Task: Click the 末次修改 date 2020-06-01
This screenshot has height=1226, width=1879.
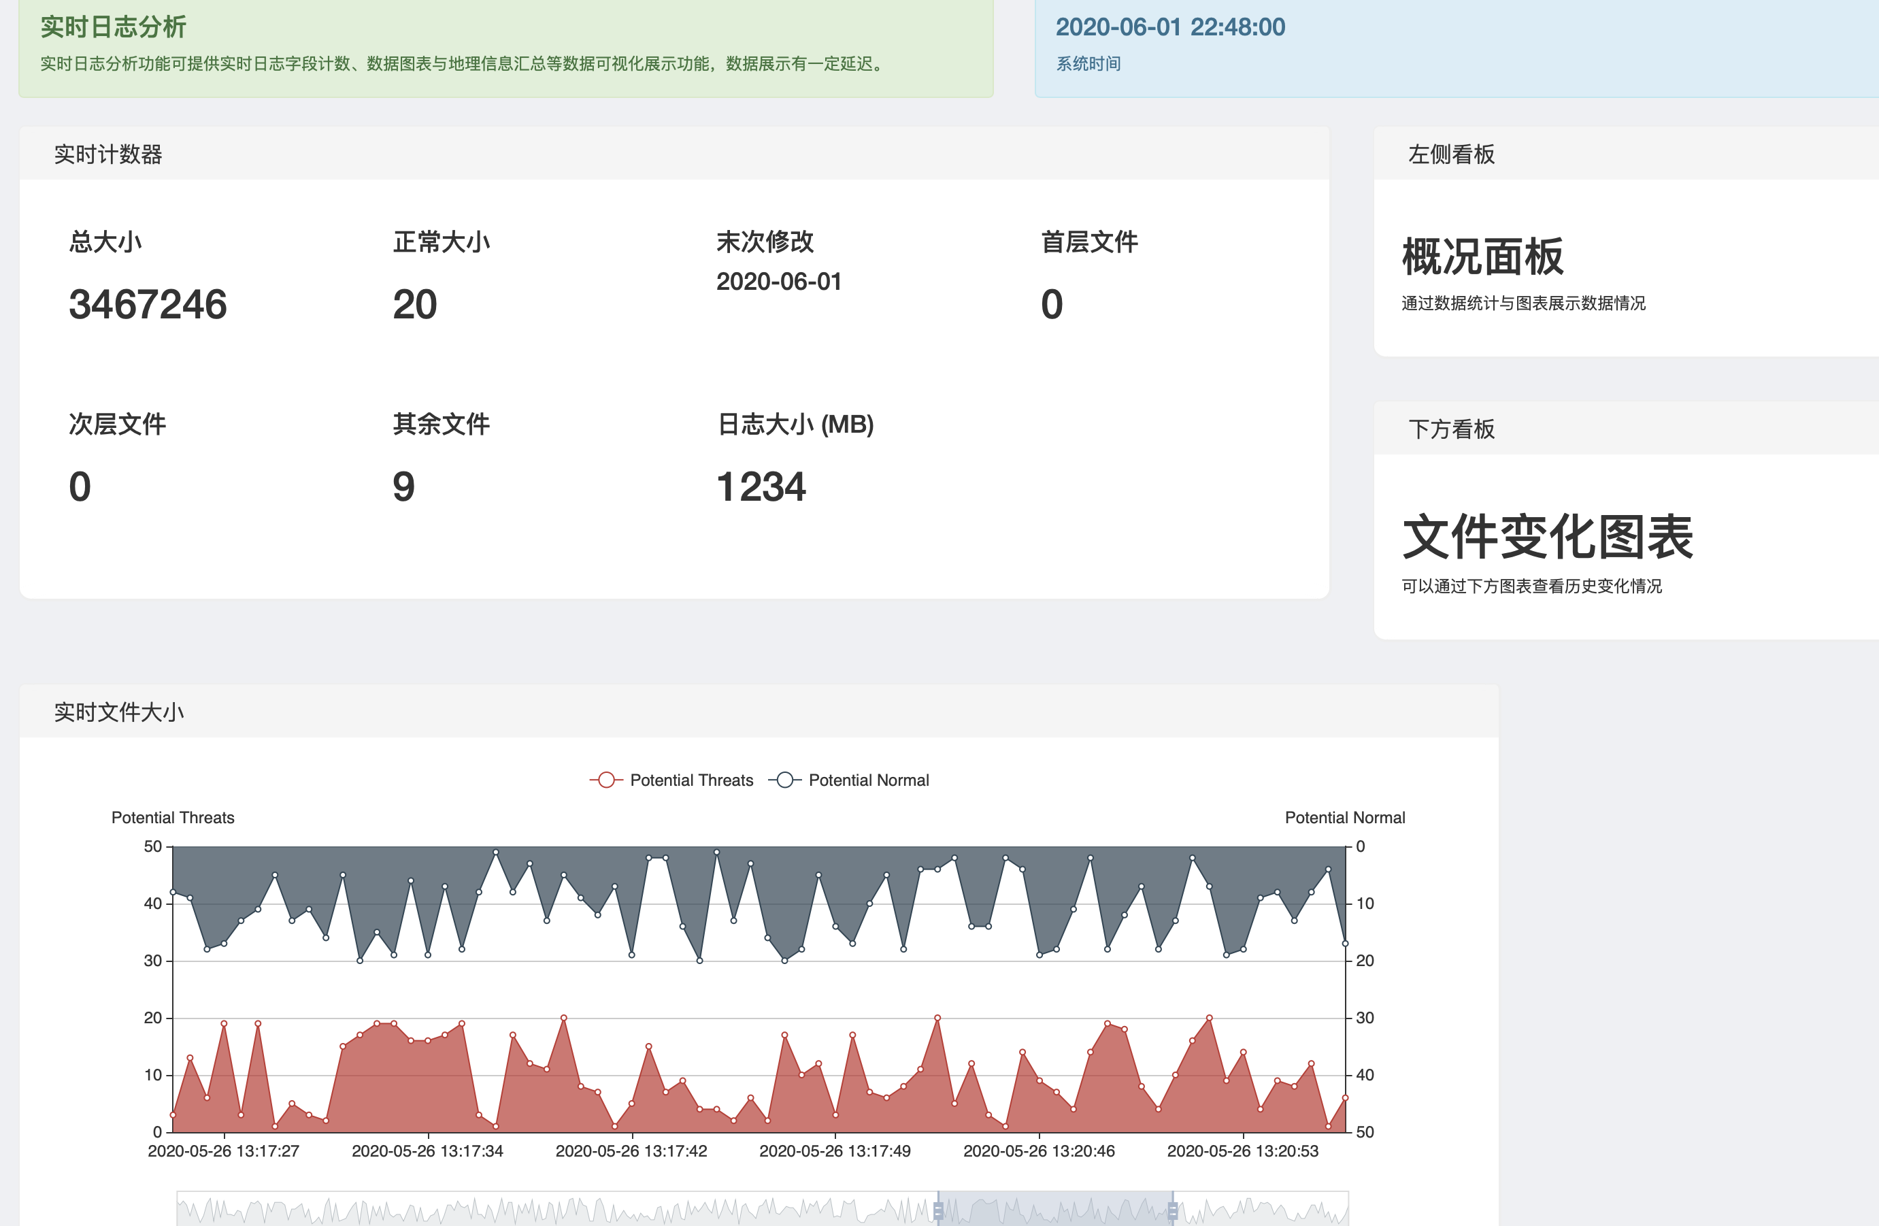Action: pos(778,282)
